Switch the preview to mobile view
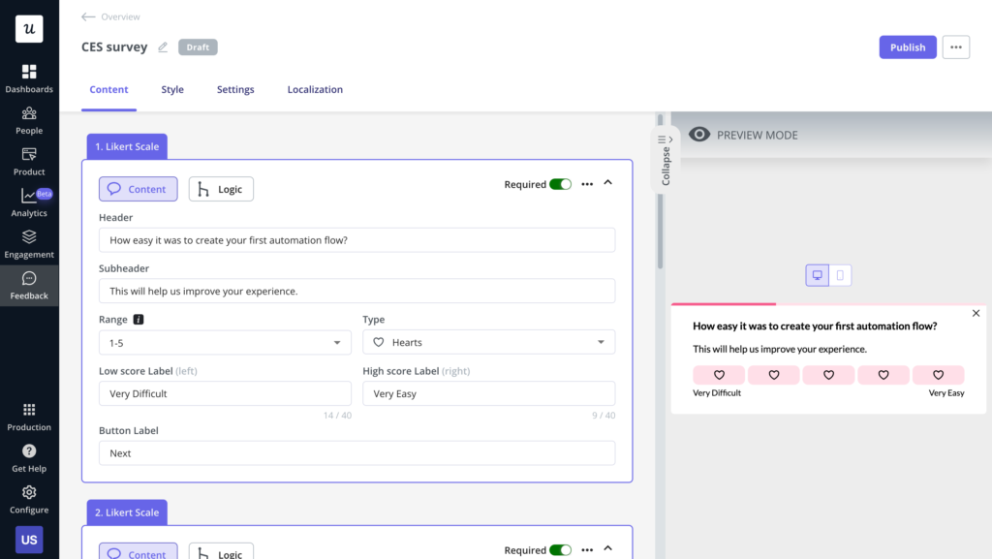992x559 pixels. coord(840,274)
